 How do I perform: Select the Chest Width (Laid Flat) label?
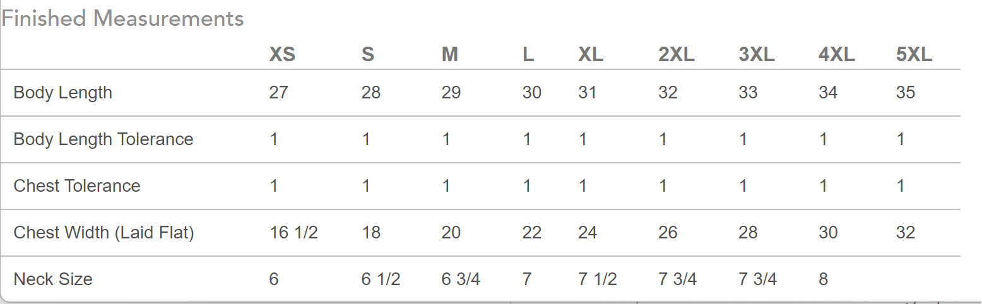tap(104, 233)
